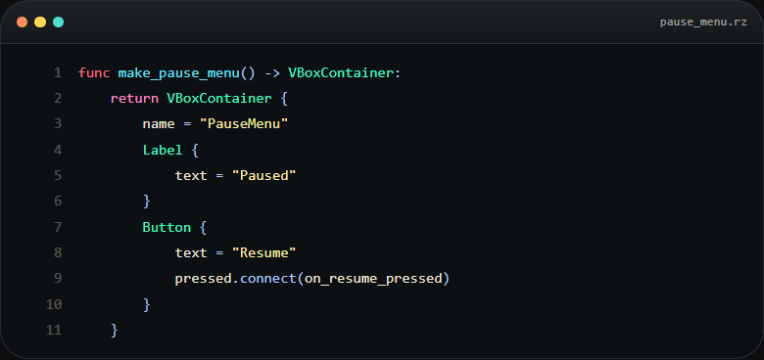Screen dimensions: 764x360
Task: Click the "PauseMenu" string literal
Action: pyautogui.click(x=244, y=124)
